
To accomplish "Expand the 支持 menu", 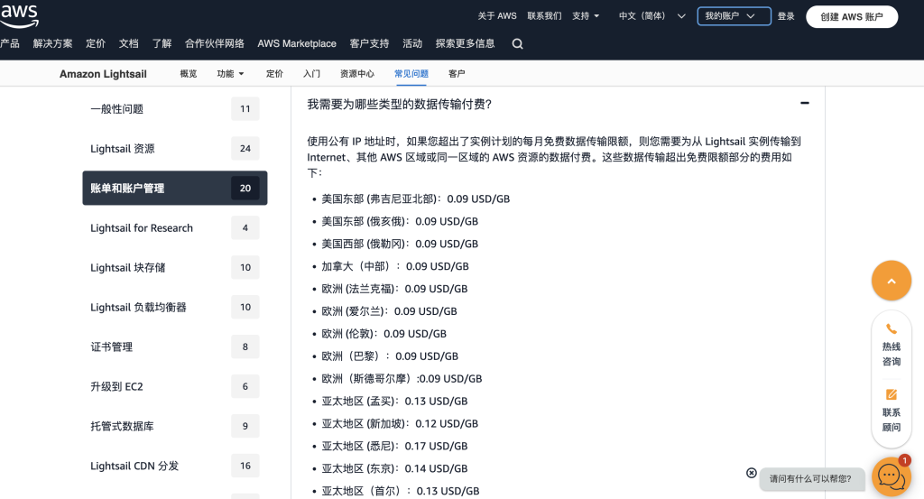I will (585, 16).
